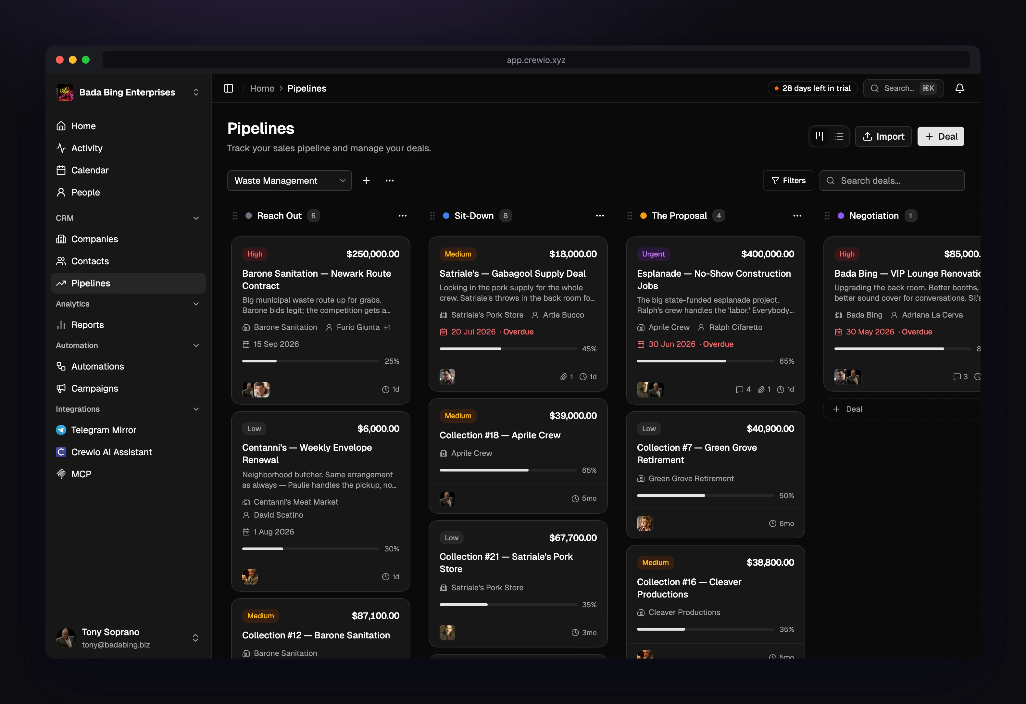Image resolution: width=1026 pixels, height=704 pixels.
Task: Switch to board view icon
Action: point(820,136)
